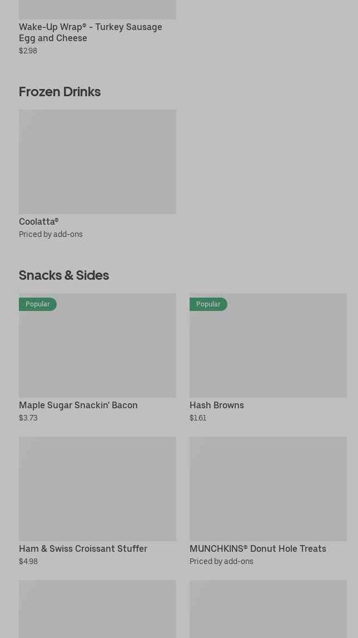Click the Popular badge on Hash Browns
358x638 pixels.
pos(208,304)
